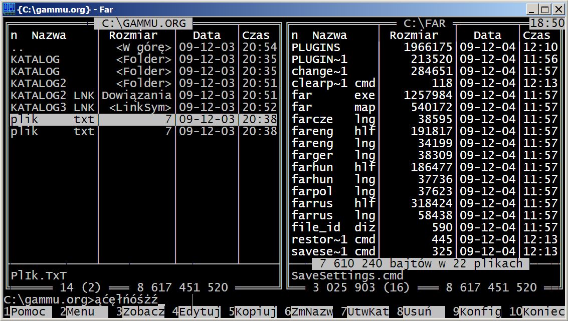Image resolution: width=568 pixels, height=321 pixels.
Task: Click the left panel Rozmiar column header
Action: coord(133,36)
